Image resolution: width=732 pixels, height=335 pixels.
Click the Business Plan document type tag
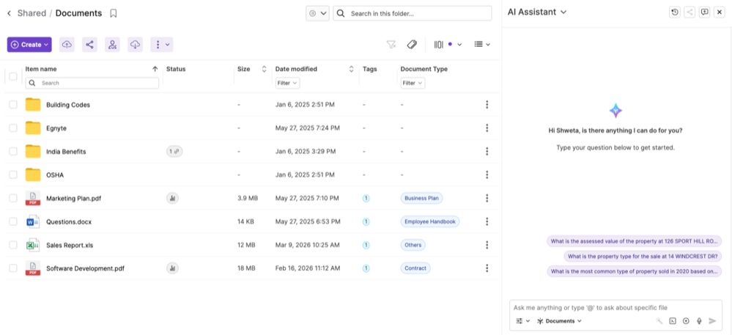(x=421, y=198)
